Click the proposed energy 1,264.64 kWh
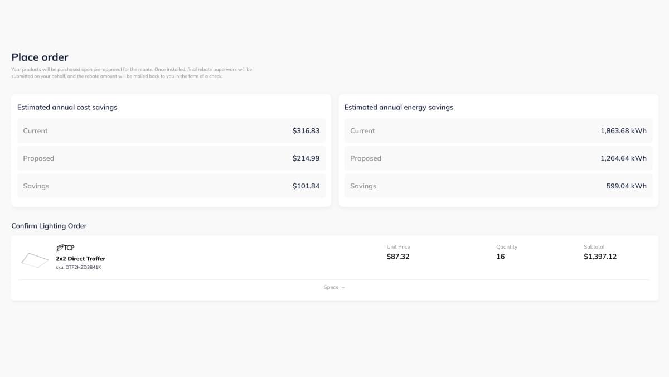Screen dimensions: 669x377 [x=623, y=158]
